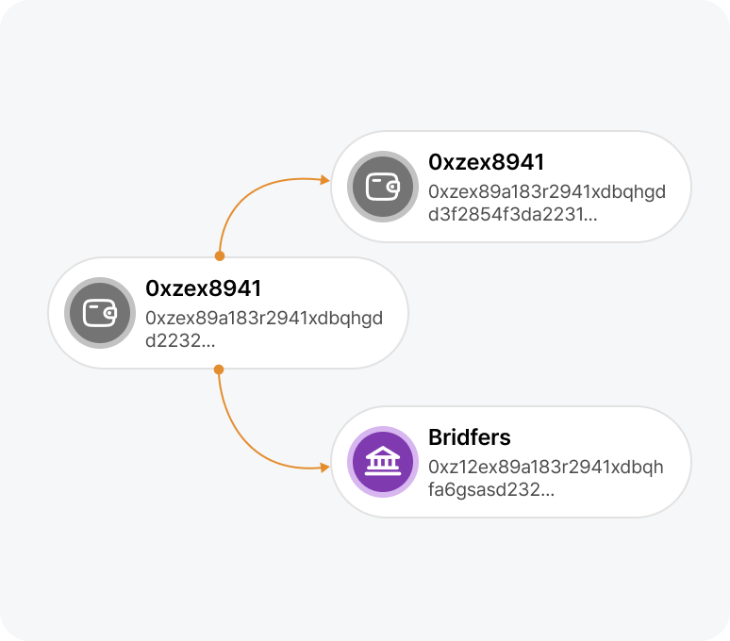Click the wallet icon in the left node
The height and width of the screenshot is (641, 730).
(98, 312)
